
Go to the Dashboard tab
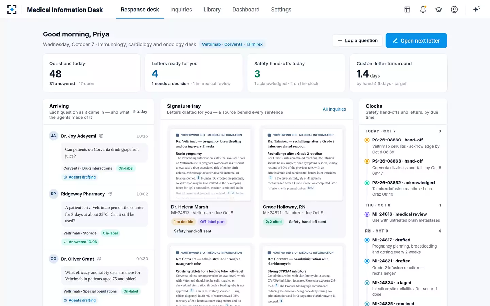[x=246, y=10]
